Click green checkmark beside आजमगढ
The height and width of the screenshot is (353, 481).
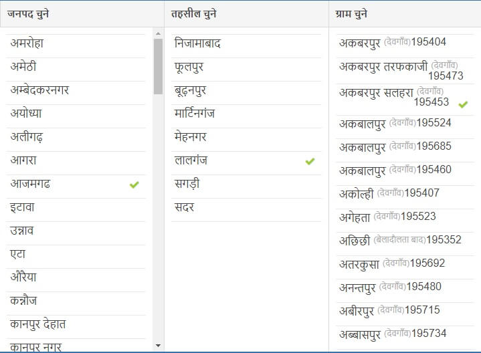(x=134, y=185)
